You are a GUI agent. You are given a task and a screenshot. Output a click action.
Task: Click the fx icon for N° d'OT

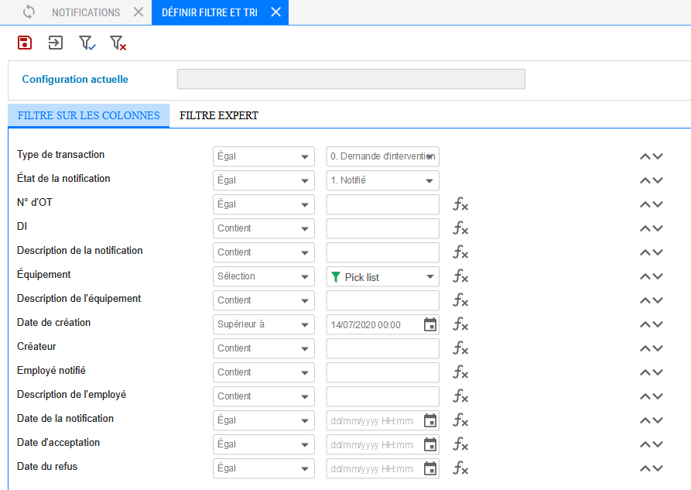coord(460,204)
